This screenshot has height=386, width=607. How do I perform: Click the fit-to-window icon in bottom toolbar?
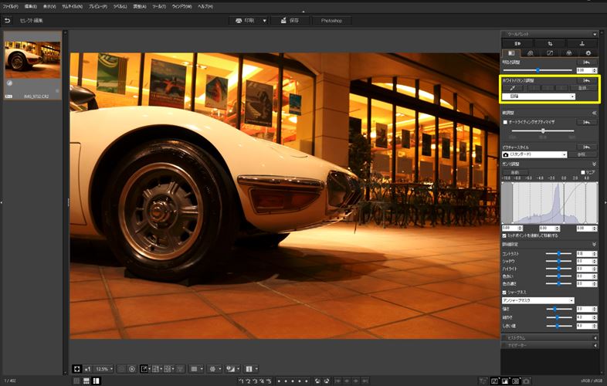pos(76,369)
